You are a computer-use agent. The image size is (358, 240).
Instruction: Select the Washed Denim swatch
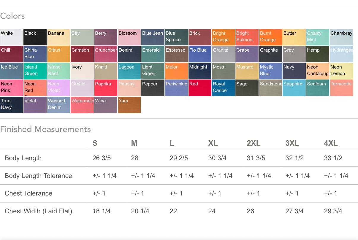pos(59,105)
